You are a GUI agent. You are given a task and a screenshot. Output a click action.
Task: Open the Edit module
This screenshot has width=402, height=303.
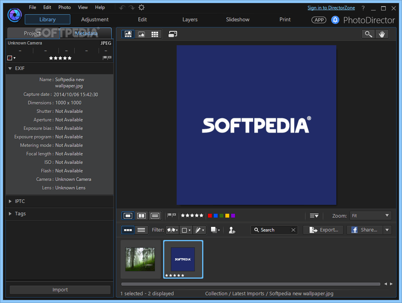click(142, 19)
